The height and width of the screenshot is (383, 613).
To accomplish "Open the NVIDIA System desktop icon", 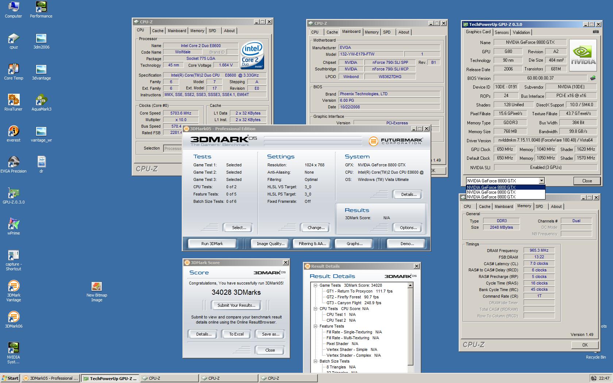I will click(14, 353).
